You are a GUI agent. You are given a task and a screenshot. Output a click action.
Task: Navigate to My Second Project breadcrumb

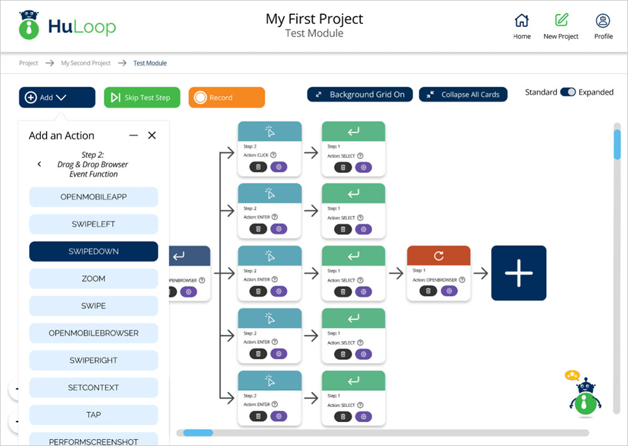coord(85,63)
